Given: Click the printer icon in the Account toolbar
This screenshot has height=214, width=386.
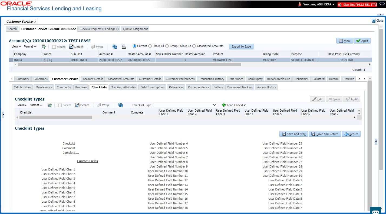Looking at the screenshot, I should pyautogui.click(x=124, y=47).
